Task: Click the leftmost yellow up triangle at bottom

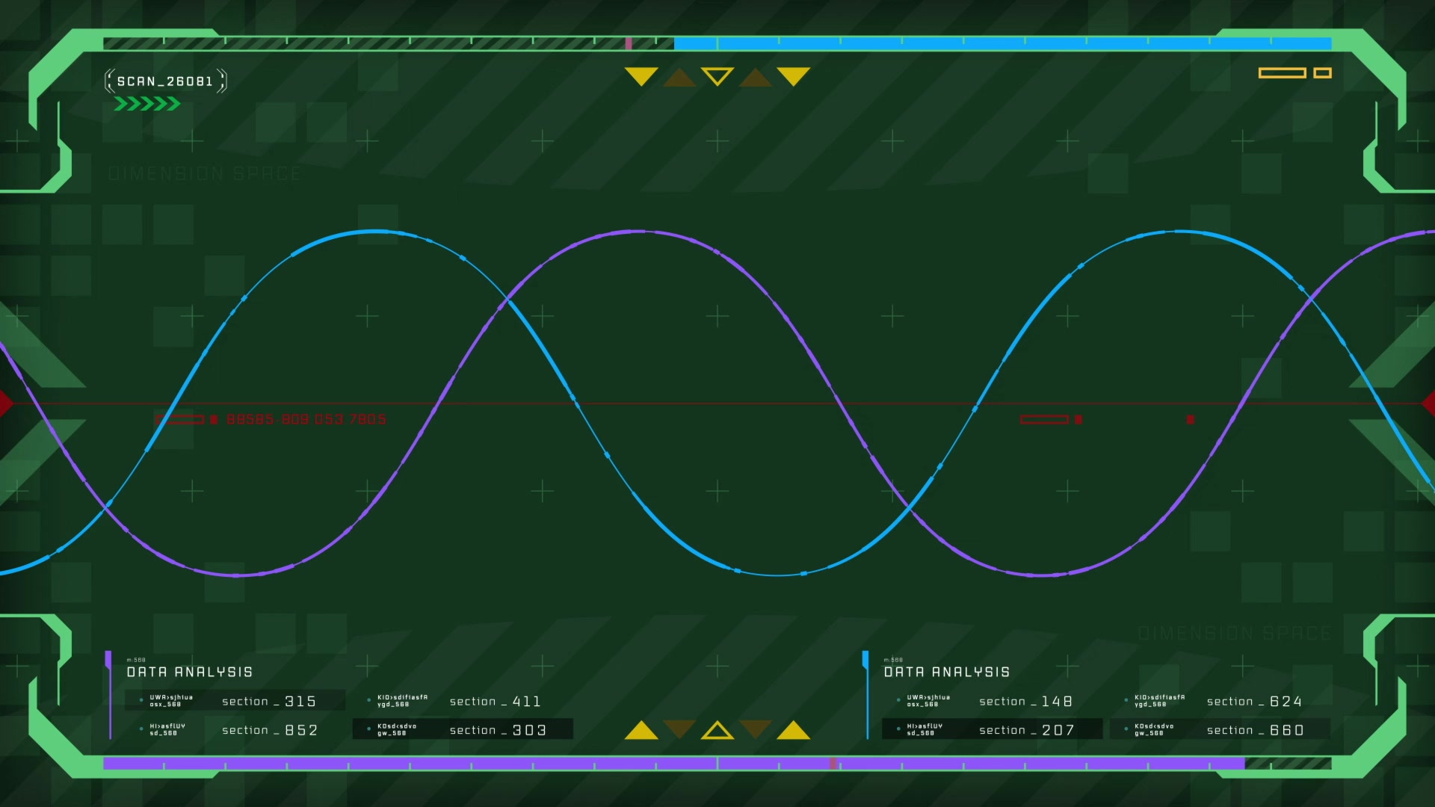Action: (x=641, y=731)
